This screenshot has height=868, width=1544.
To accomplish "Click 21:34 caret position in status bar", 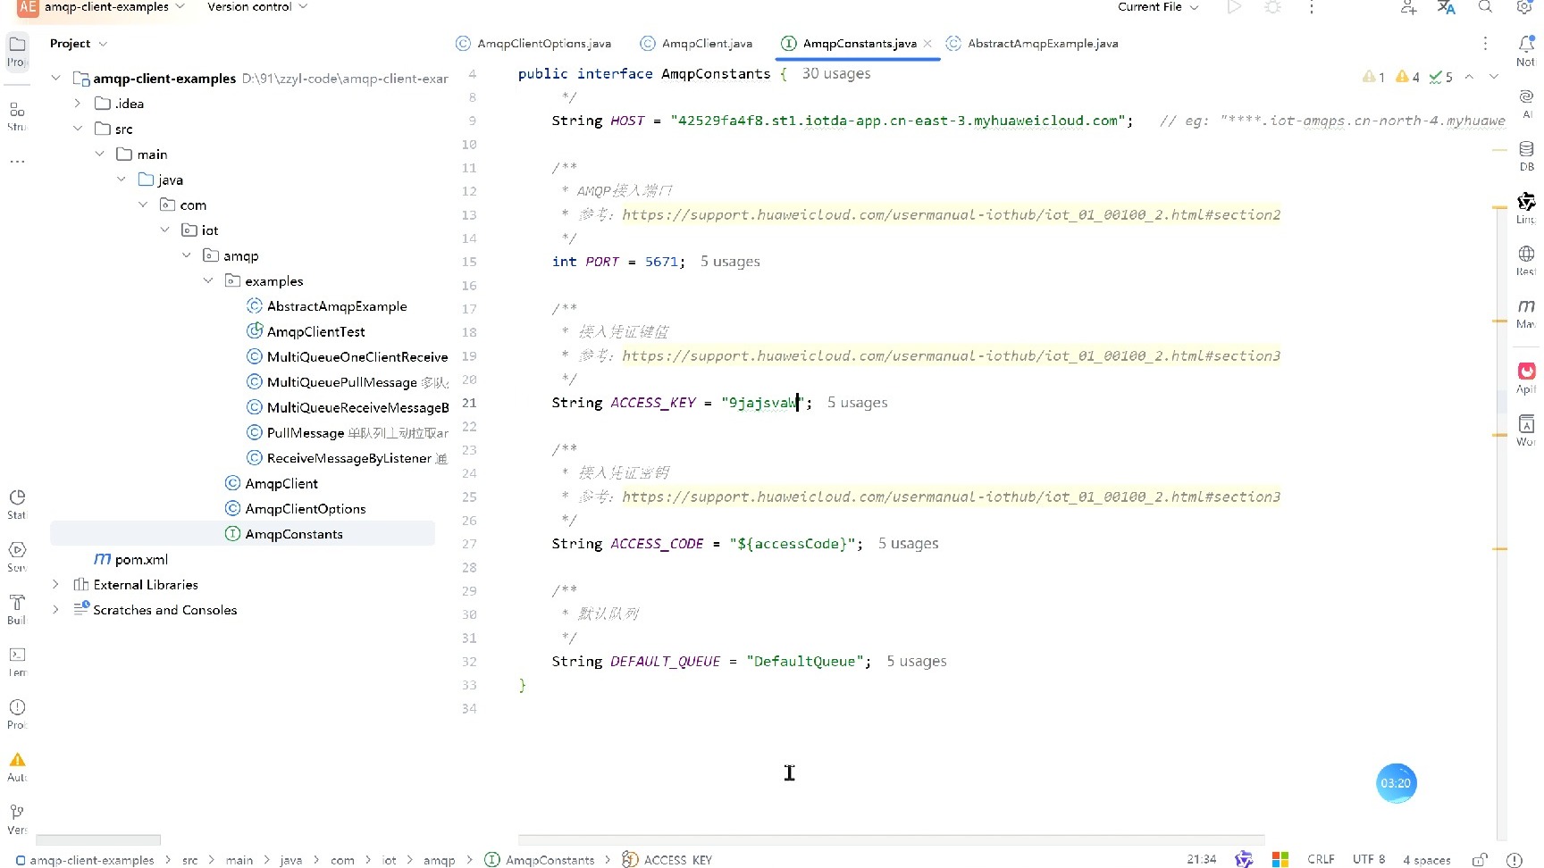I will click(x=1201, y=859).
